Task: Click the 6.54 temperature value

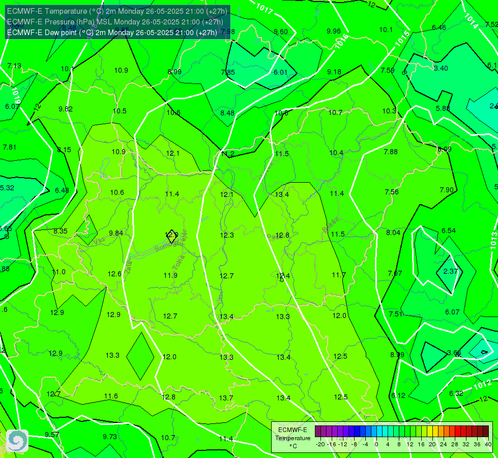Action: 449,231
